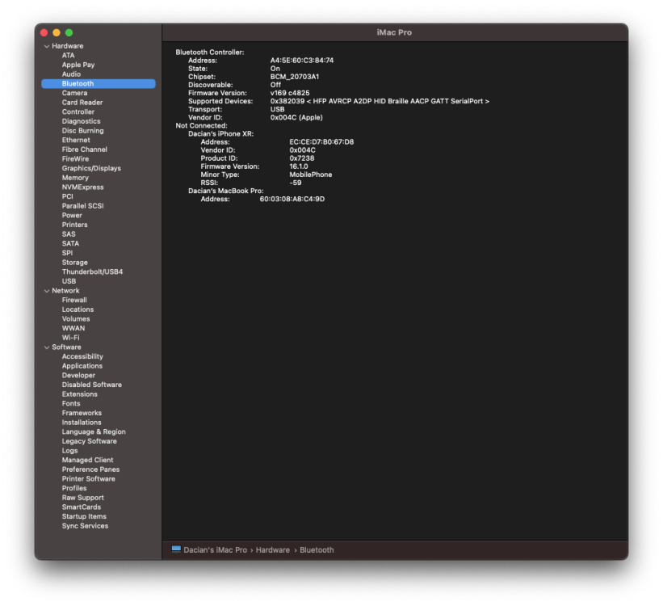This screenshot has height=606, width=663.
Task: Select SAS in the sidebar
Action: click(x=69, y=234)
